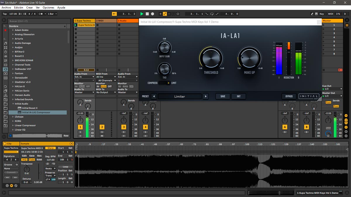Open the Preserve Trans dropdown
The height and width of the screenshot is (197, 351).
(x=50, y=175)
